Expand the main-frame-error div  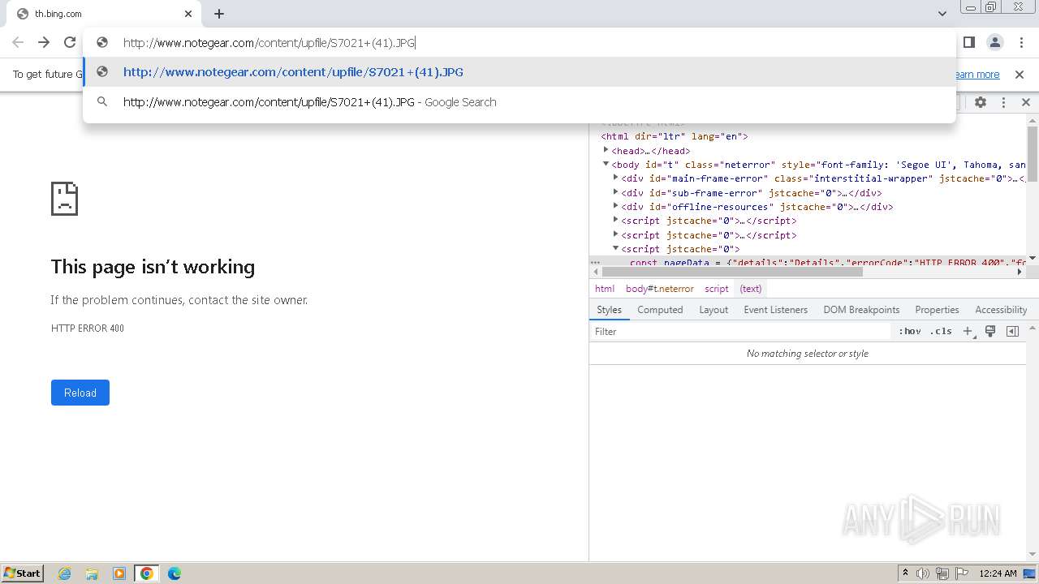[616, 178]
